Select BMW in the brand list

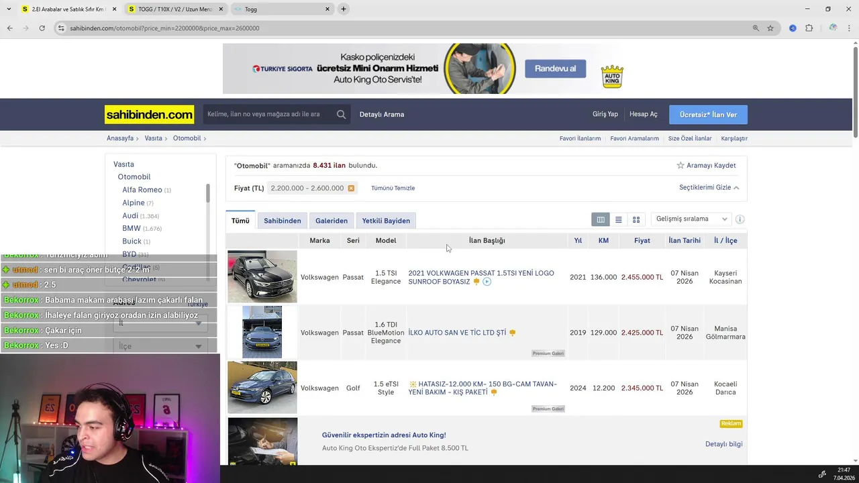(x=132, y=228)
